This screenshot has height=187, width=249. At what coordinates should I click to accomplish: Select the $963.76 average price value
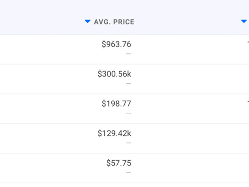point(117,44)
